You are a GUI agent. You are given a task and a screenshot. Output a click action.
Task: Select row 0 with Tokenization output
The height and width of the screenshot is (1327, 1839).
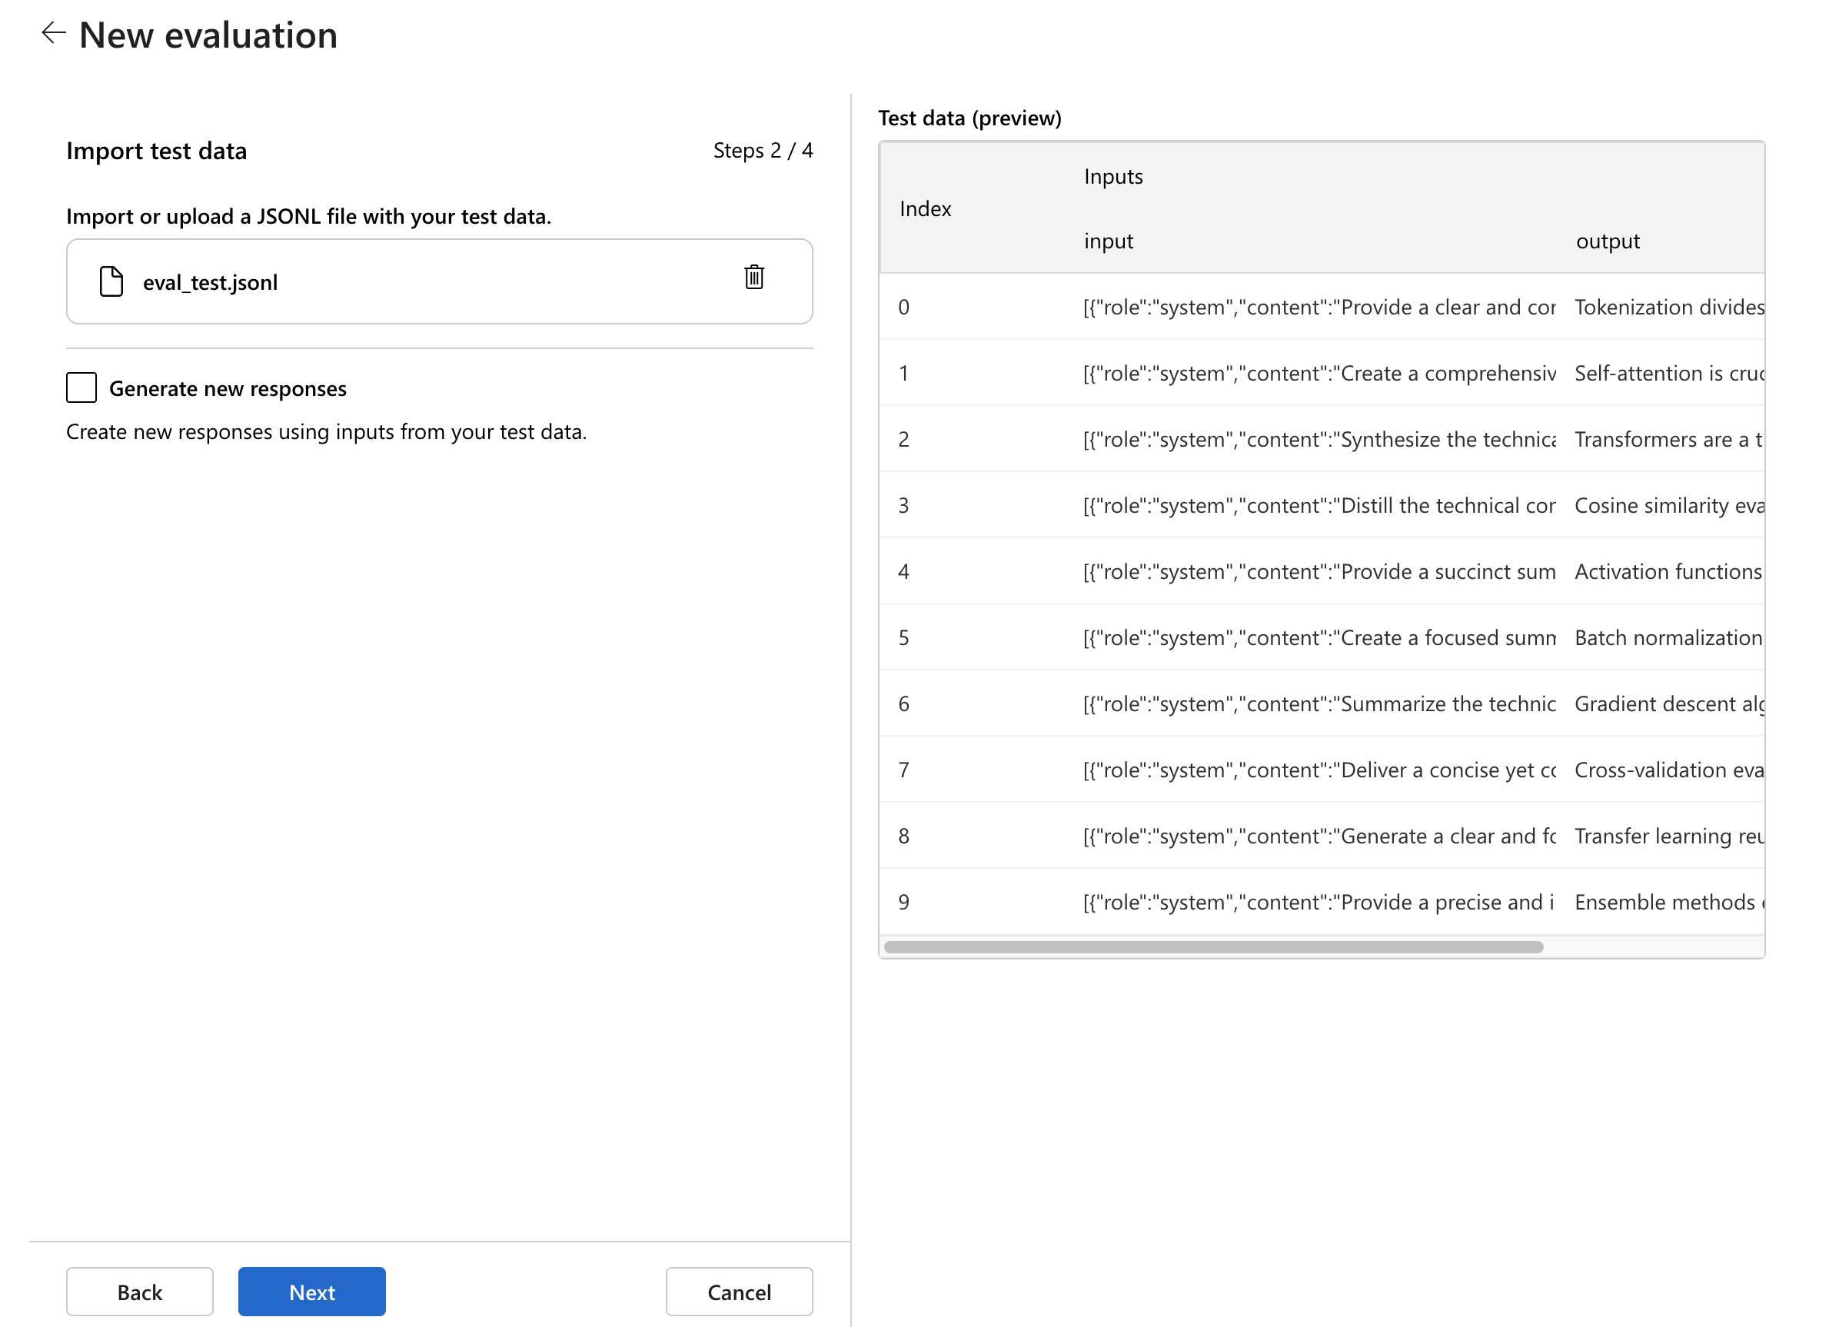[1322, 308]
